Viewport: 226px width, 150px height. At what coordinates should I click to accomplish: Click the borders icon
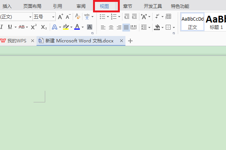click(168, 27)
